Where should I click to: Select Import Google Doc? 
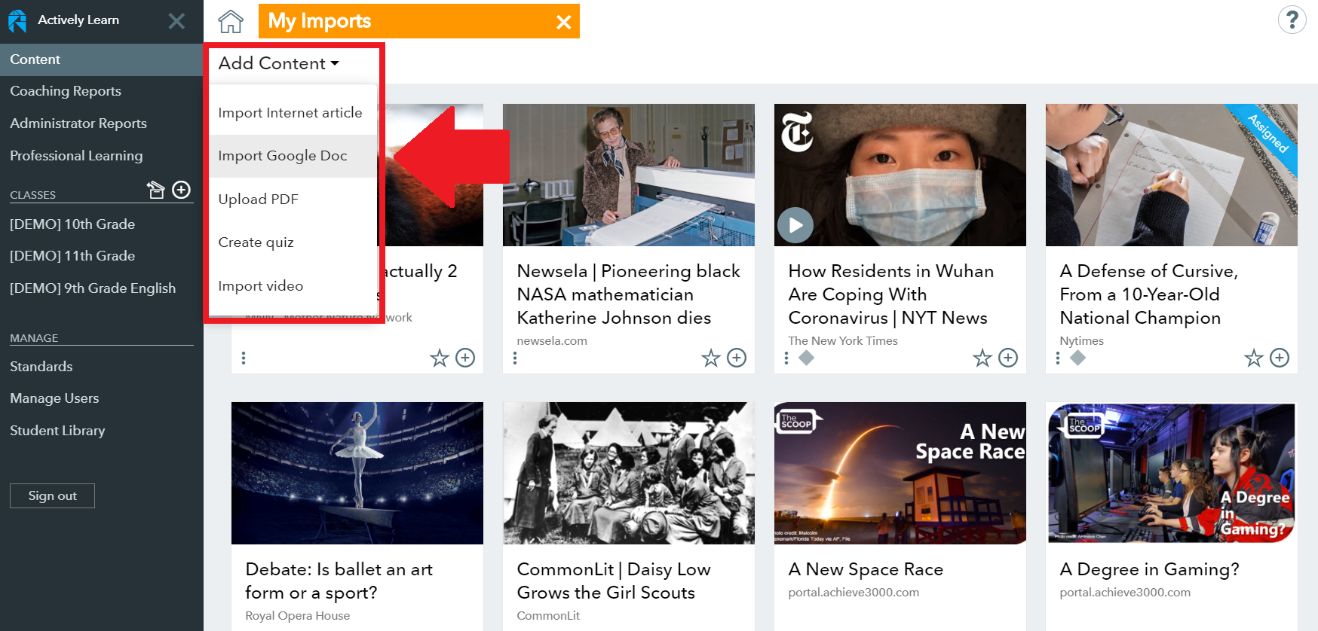click(x=293, y=156)
